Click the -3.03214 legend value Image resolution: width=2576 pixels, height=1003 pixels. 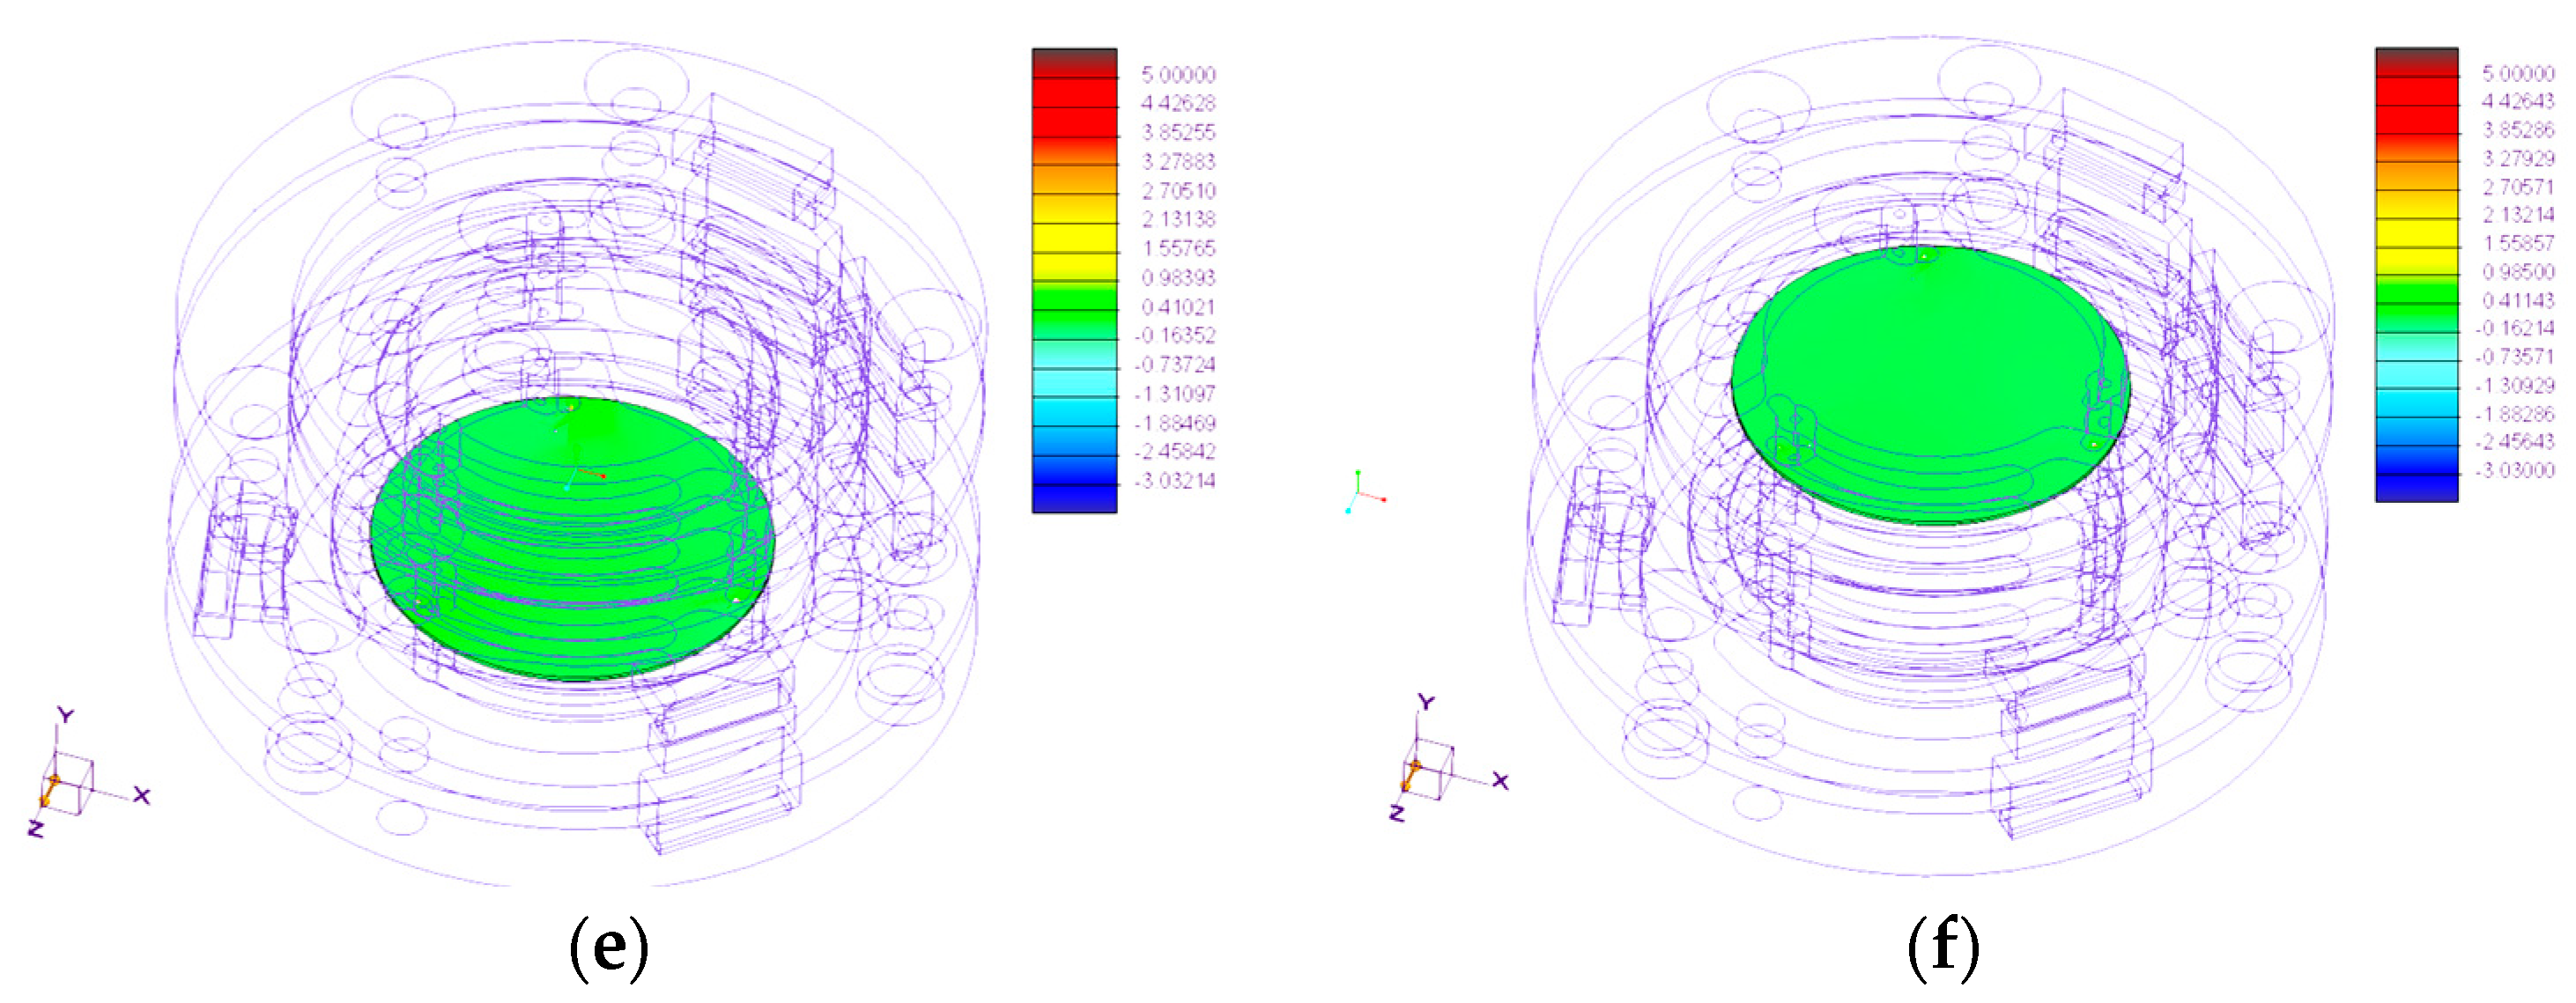tap(1175, 481)
